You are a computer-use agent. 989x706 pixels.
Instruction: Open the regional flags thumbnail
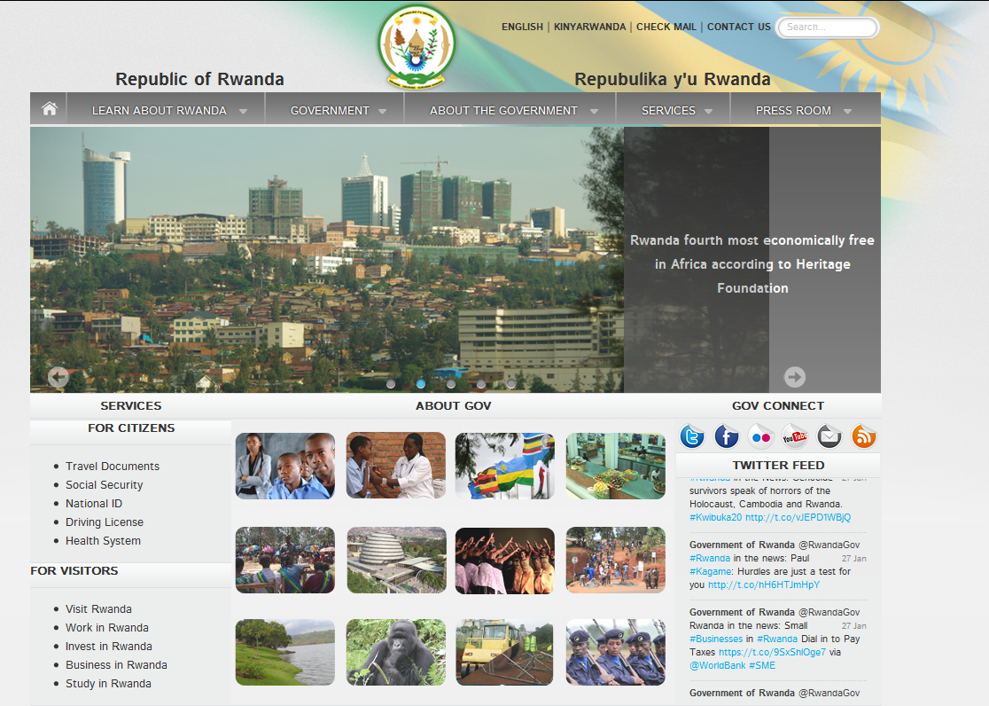(504, 466)
